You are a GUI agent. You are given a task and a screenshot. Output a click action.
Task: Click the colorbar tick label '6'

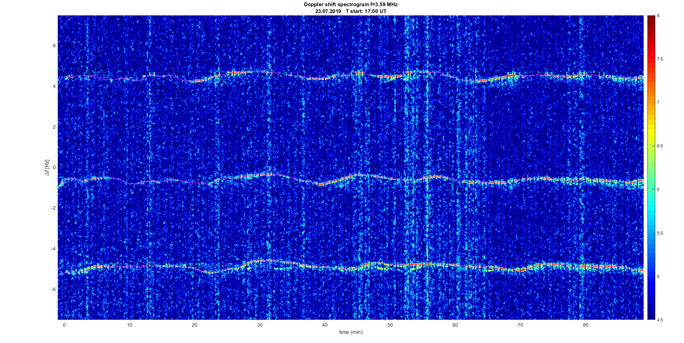[658, 189]
